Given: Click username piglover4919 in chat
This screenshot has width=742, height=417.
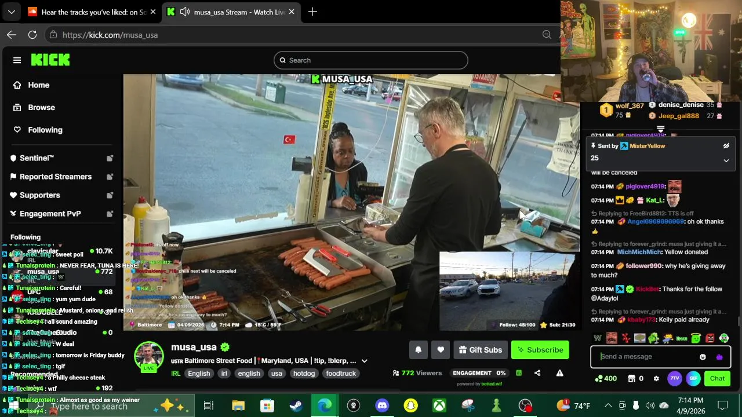Looking at the screenshot, I should [x=645, y=186].
